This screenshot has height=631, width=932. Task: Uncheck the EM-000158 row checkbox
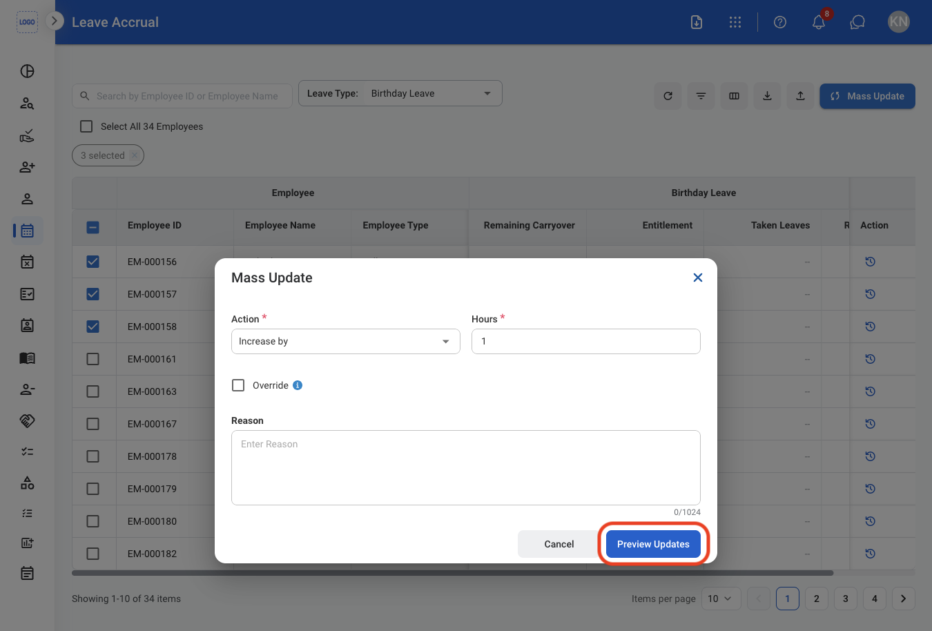(x=93, y=327)
